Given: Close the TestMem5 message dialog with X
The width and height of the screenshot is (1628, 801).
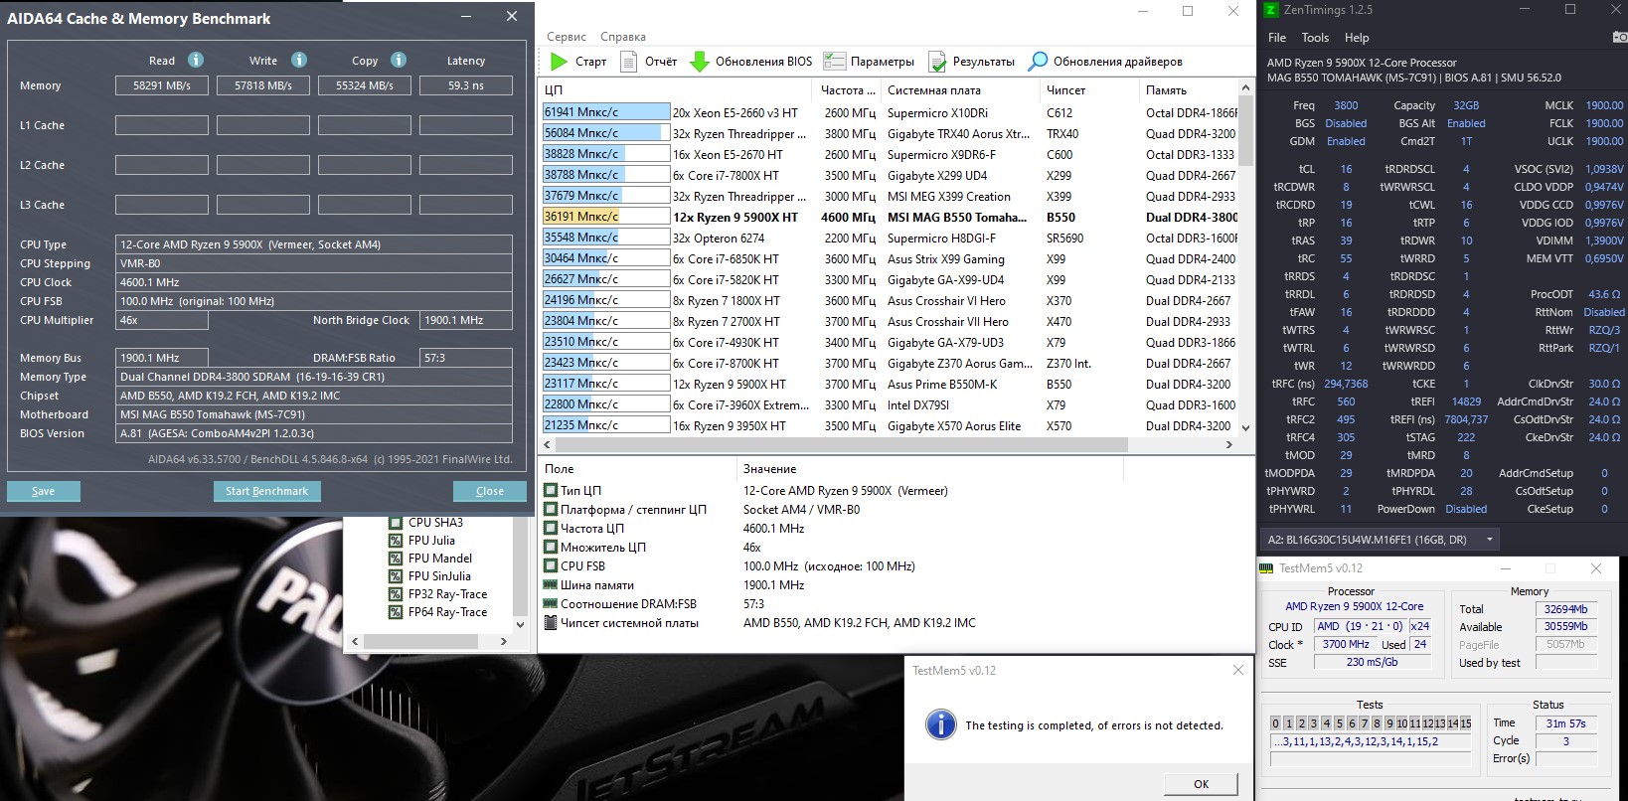Looking at the screenshot, I should 1238,671.
